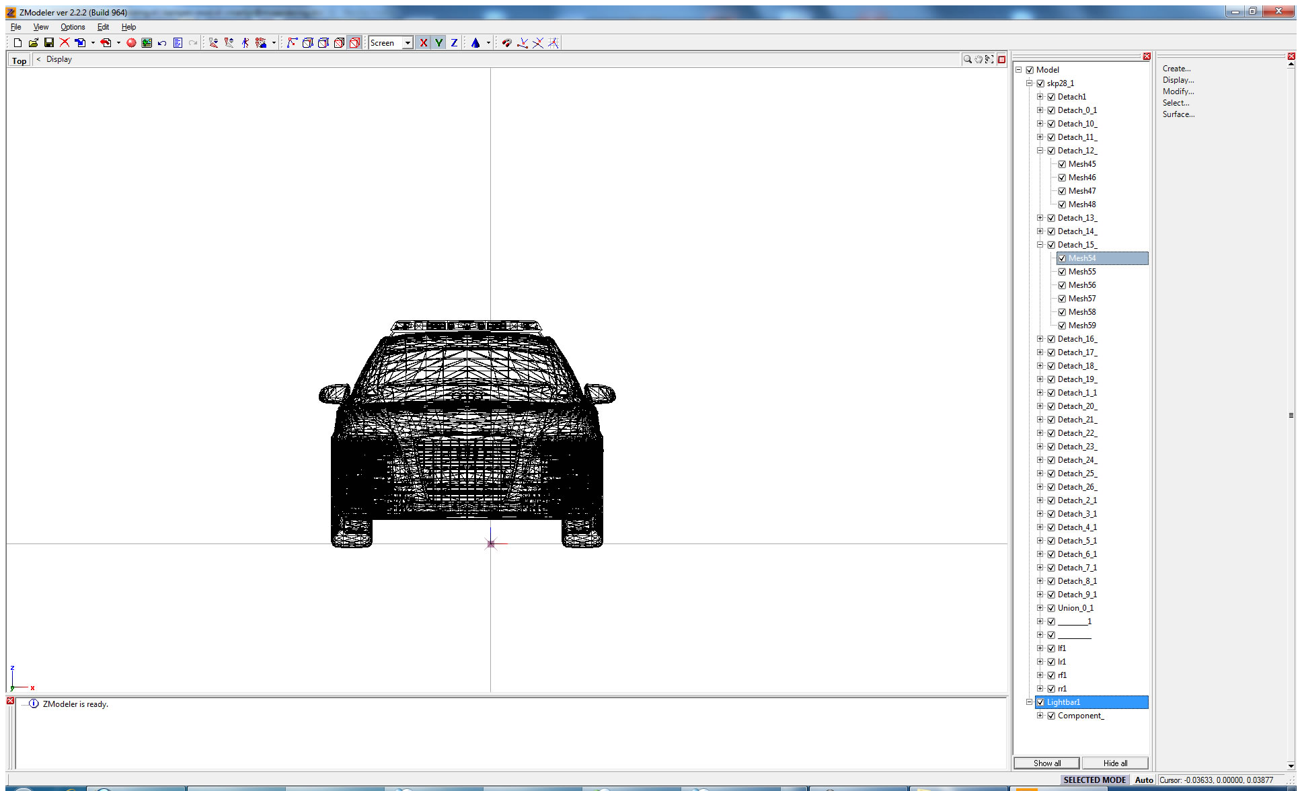Click the New file icon
The image size is (1302, 791).
tap(17, 42)
